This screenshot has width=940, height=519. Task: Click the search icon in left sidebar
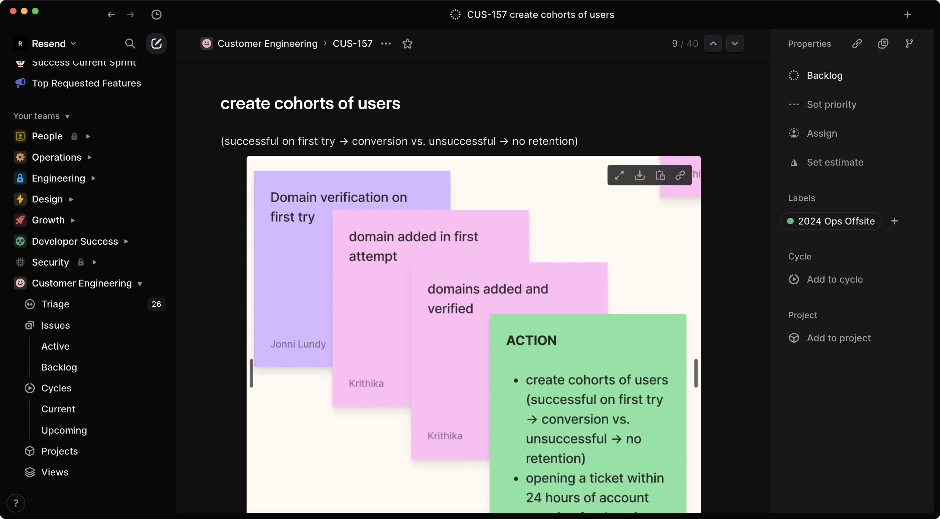(x=130, y=43)
